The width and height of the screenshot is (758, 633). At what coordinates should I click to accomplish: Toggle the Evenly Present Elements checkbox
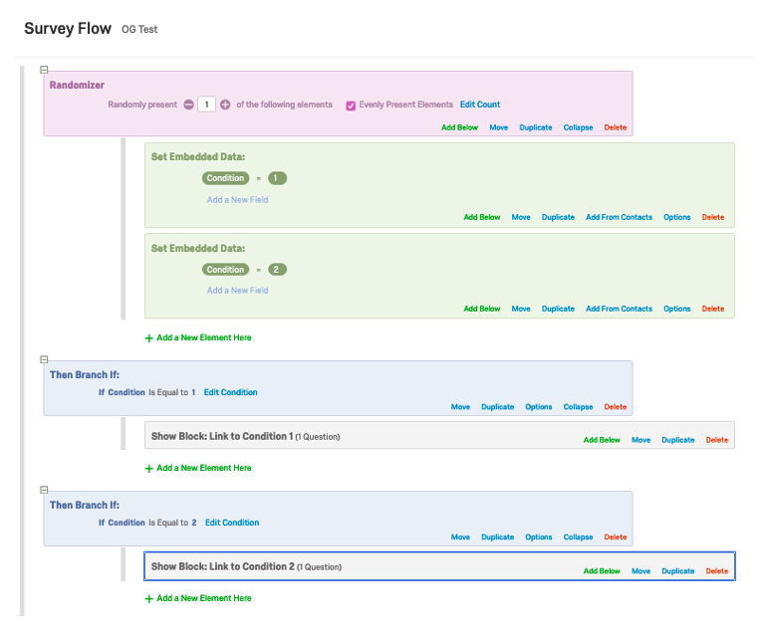351,105
